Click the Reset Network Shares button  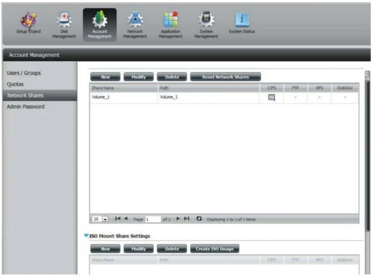point(225,77)
